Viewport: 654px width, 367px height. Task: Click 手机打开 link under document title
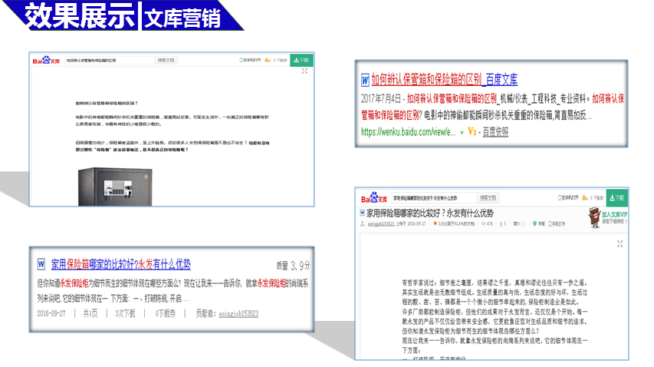pyautogui.click(x=557, y=224)
